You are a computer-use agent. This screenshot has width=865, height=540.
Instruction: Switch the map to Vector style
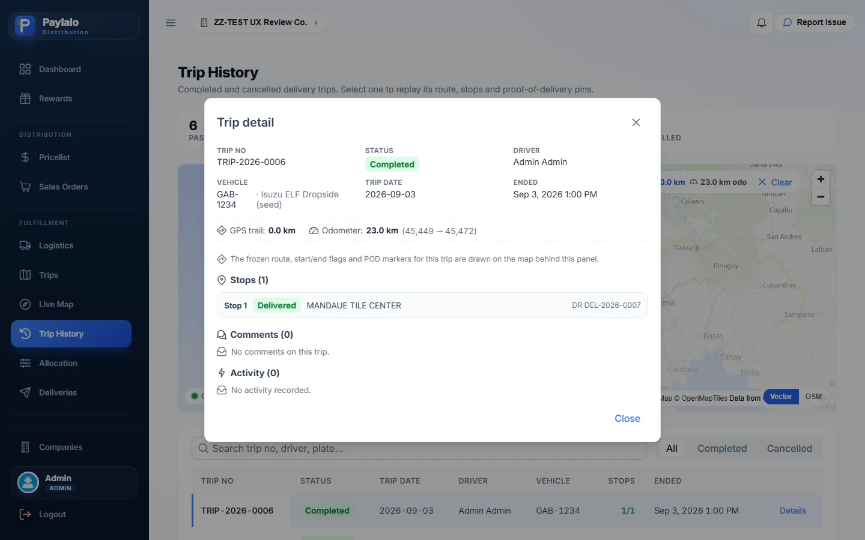(781, 397)
